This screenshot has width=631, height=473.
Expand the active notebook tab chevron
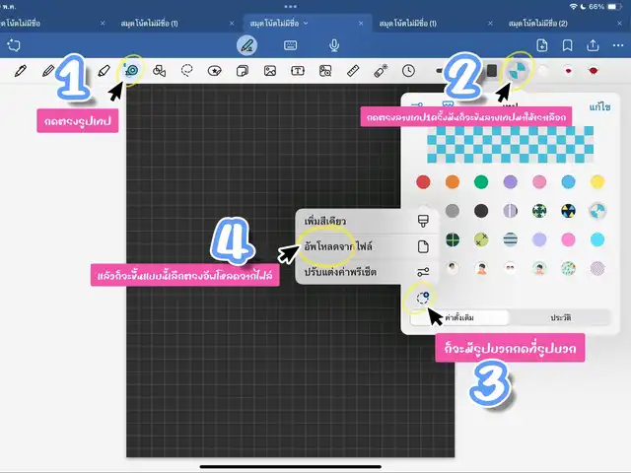[x=306, y=21]
